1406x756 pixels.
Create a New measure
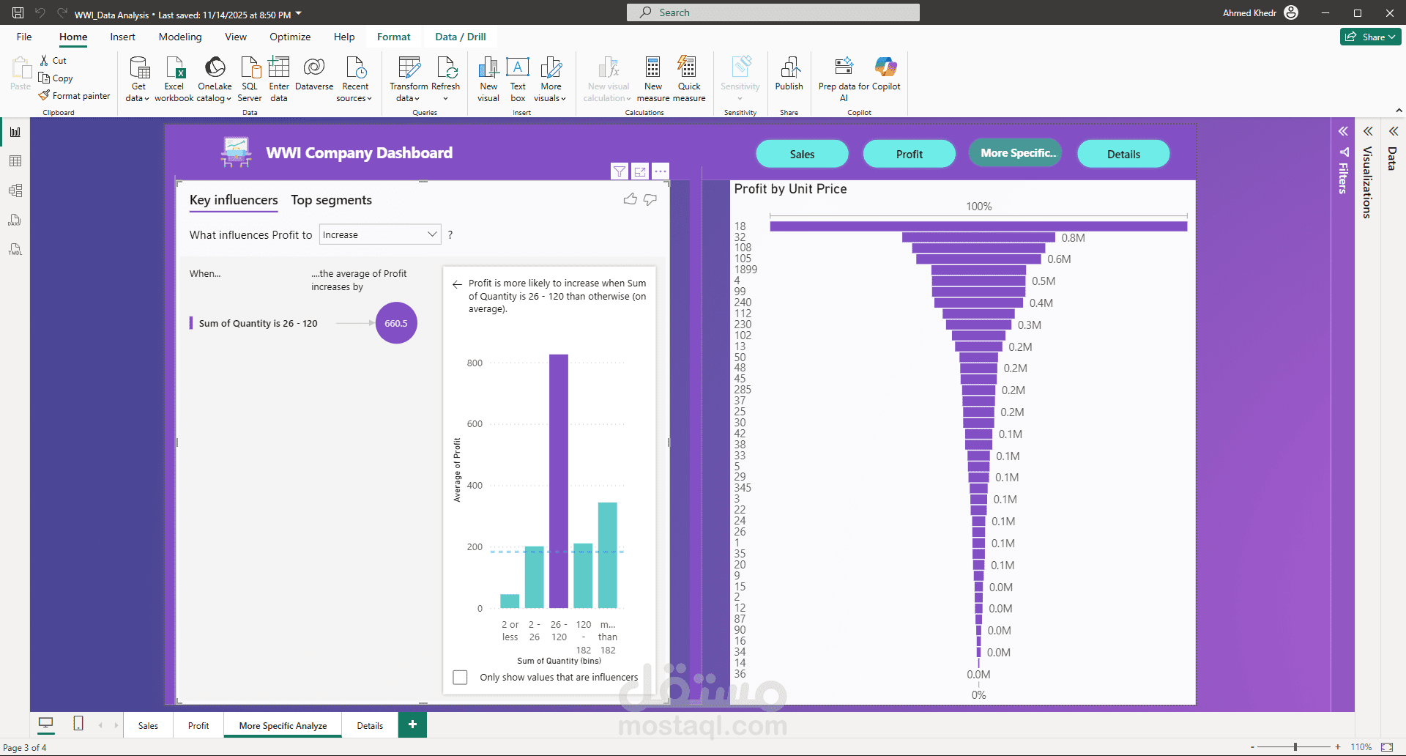653,79
